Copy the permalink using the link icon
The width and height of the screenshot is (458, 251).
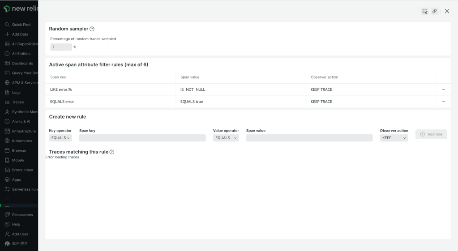434,11
